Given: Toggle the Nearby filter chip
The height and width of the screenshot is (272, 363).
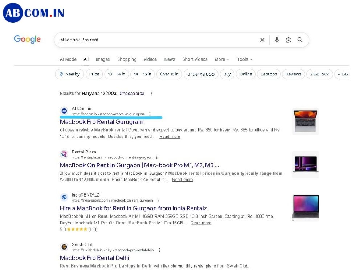Looking at the screenshot, I should 69,74.
